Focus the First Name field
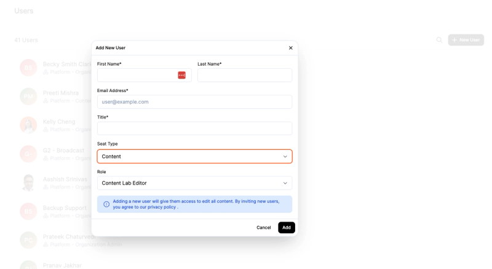 coord(137,75)
